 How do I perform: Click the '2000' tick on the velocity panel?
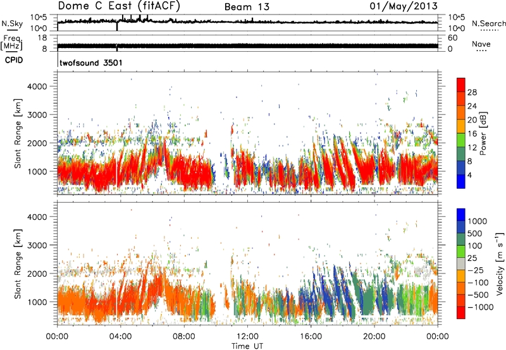(x=37, y=274)
